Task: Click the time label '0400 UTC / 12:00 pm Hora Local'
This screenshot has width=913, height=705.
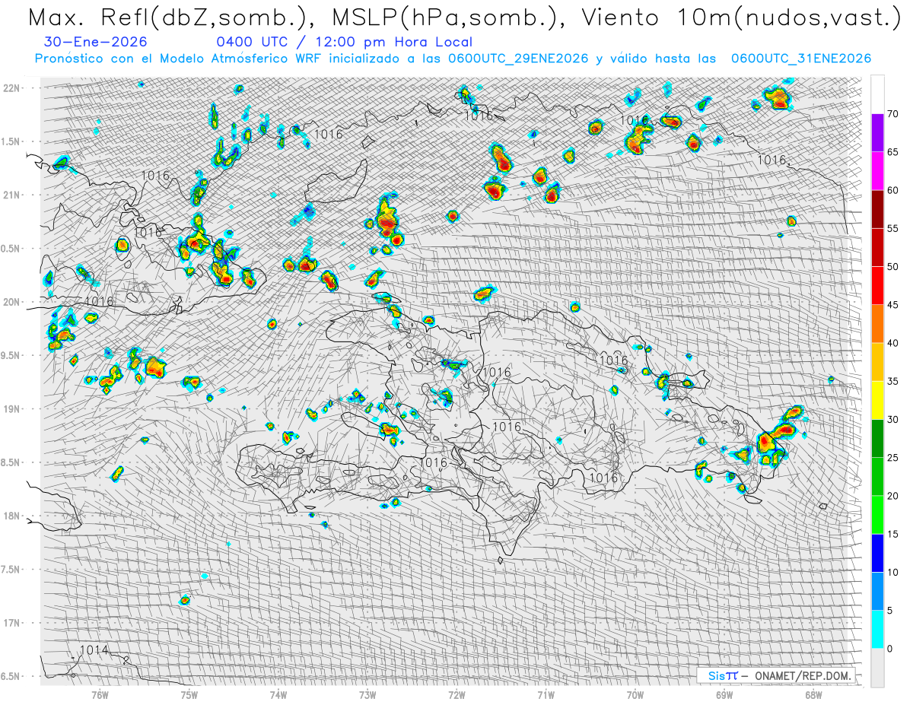Action: (345, 43)
